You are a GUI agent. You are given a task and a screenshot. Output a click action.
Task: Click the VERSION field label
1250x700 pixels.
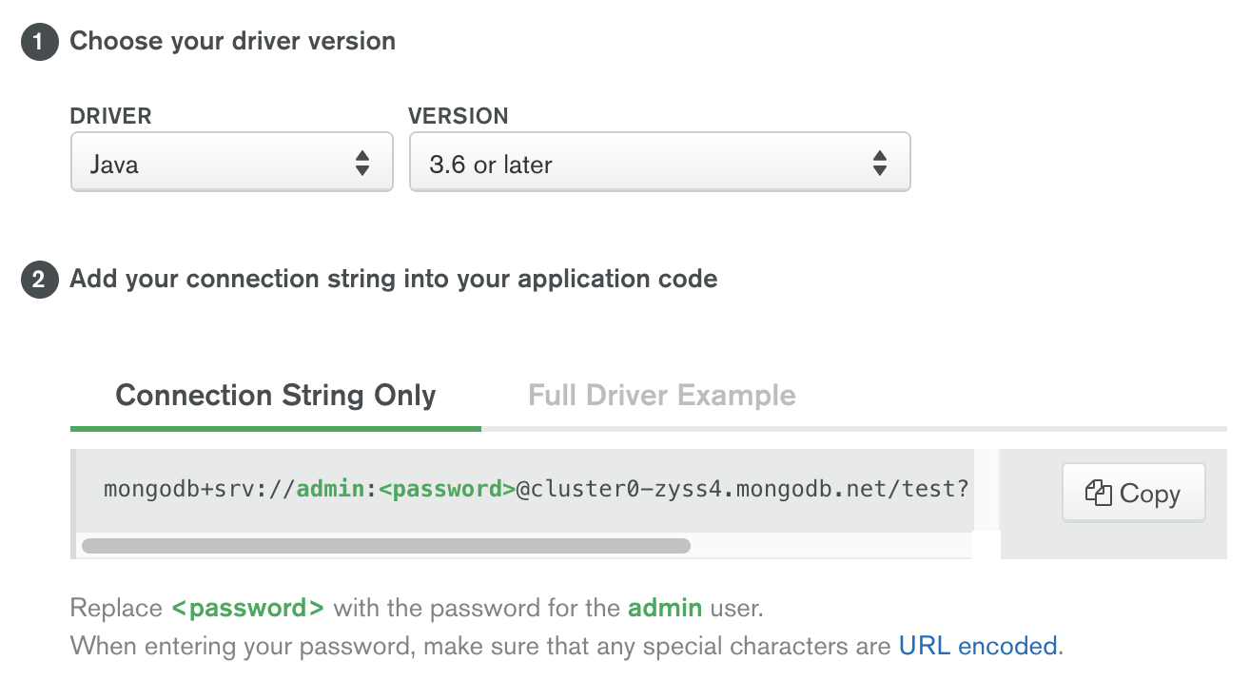point(459,116)
